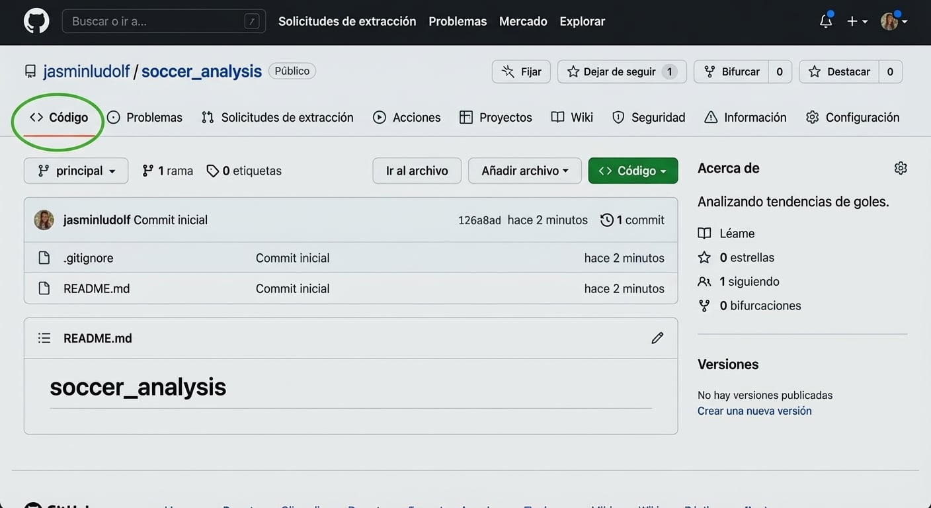The image size is (931, 508).
Task: Click the 'Analizando tendencias de goles.' description
Action: pos(793,202)
